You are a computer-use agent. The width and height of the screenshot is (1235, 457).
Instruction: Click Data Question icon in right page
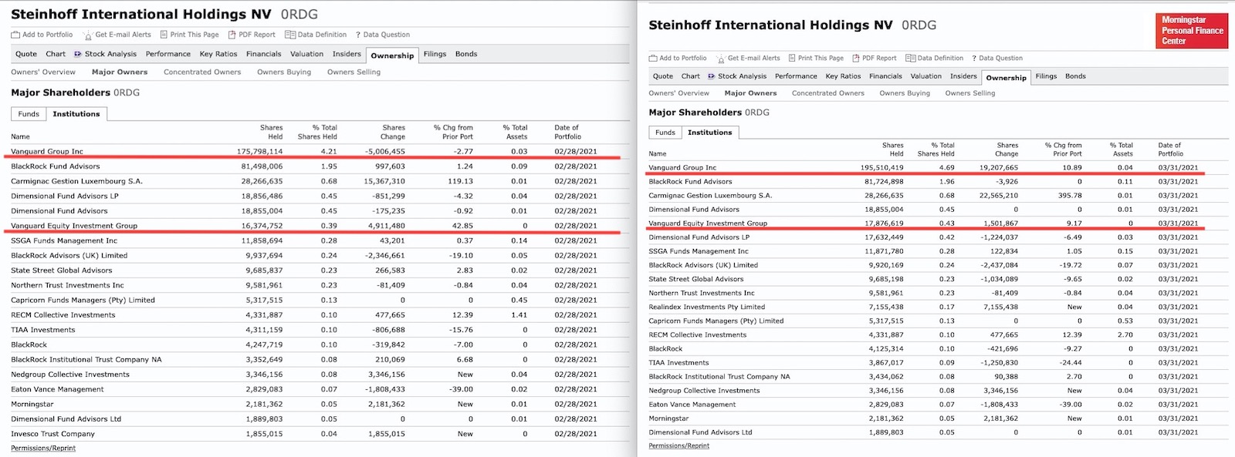[974, 59]
